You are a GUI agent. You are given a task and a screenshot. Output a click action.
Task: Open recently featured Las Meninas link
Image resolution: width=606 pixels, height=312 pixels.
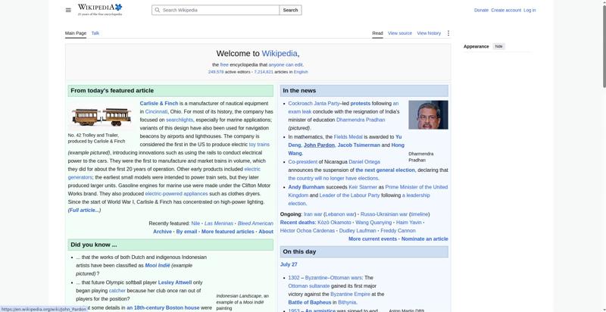(x=219, y=223)
